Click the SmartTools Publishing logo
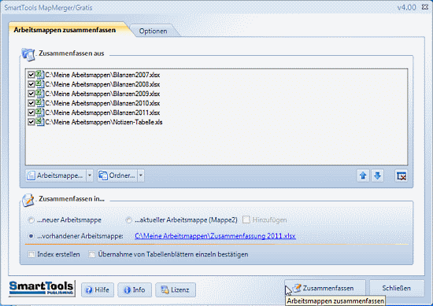This screenshot has height=306, width=433. 42,289
